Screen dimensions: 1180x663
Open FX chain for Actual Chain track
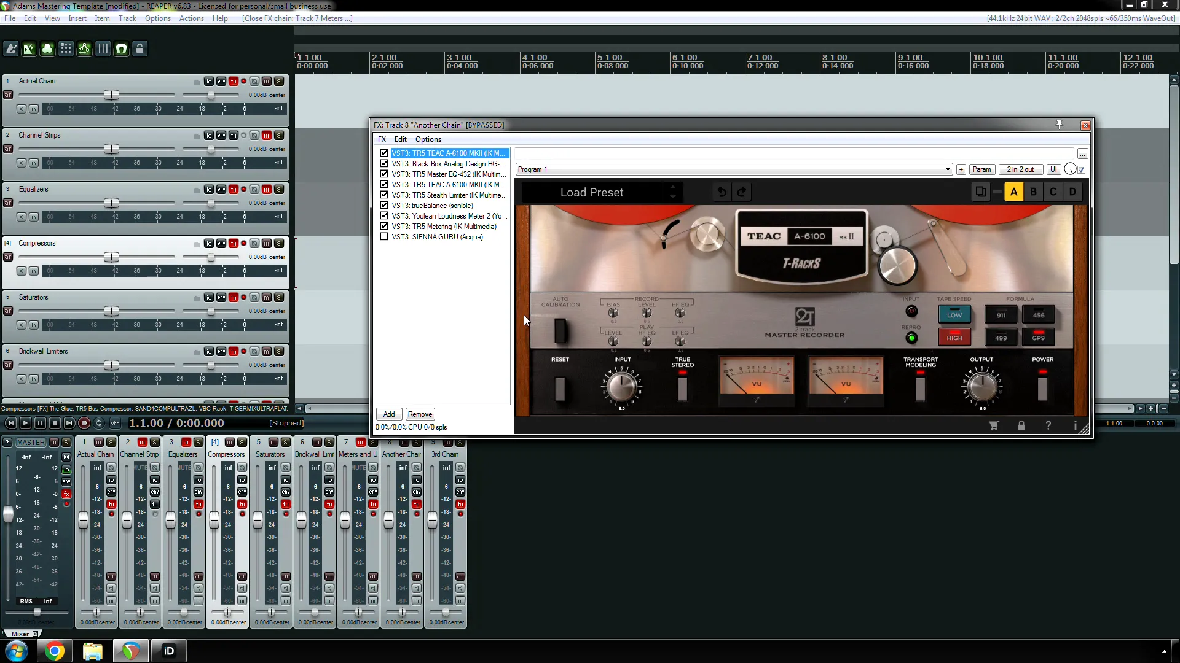click(234, 81)
